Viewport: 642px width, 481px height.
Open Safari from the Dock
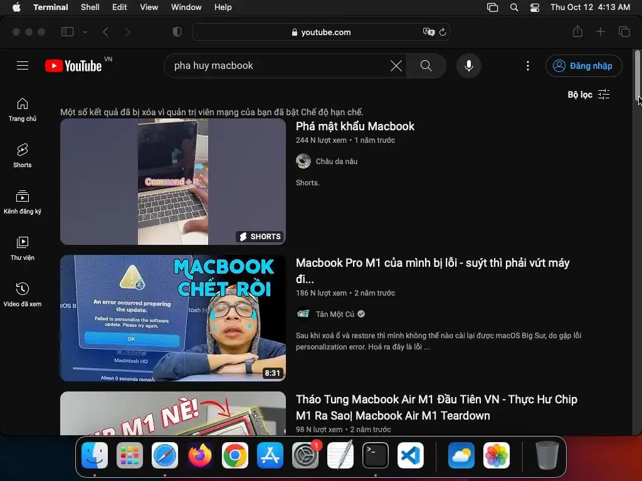click(x=165, y=455)
